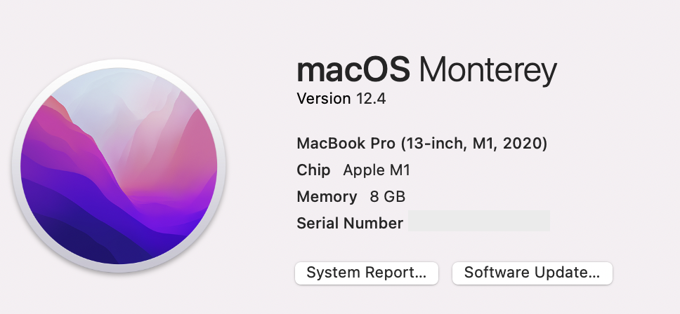This screenshot has width=680, height=314.
Task: Click the hidden serial number field
Action: 479,221
